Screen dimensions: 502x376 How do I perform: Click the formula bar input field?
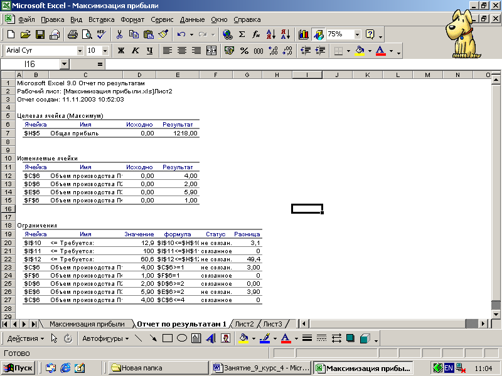point(302,65)
